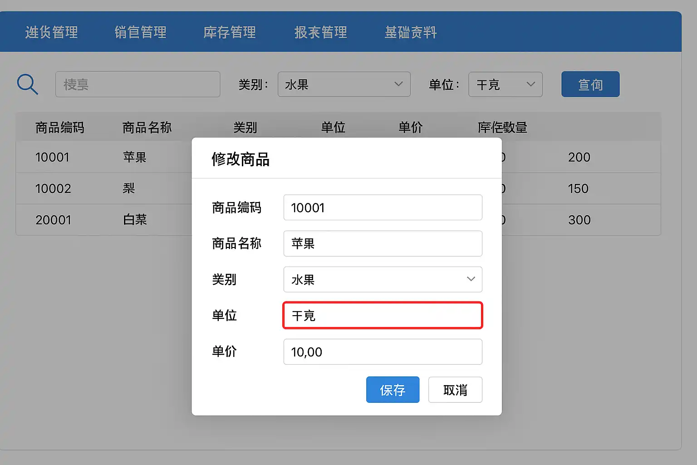Expand the 单位 filter dropdown

(x=505, y=84)
